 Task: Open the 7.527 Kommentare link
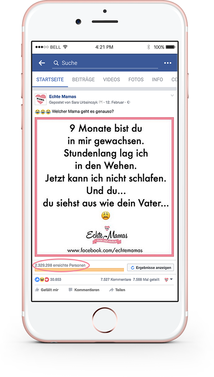[116, 280]
